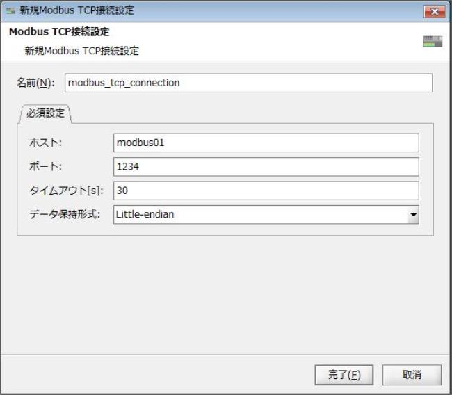Click the 名前 input field with modbus_tcp_connection
Screen dimensions: 452x395
coord(248,83)
